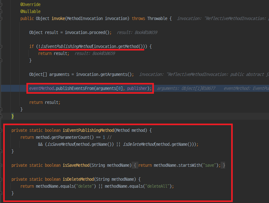Click the MethodInvocation parameter type
Viewport: 269px width, 203px height.
(x=85, y=18)
